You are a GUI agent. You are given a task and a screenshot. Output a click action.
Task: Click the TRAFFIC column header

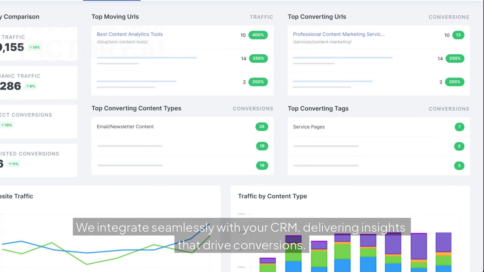coord(261,17)
